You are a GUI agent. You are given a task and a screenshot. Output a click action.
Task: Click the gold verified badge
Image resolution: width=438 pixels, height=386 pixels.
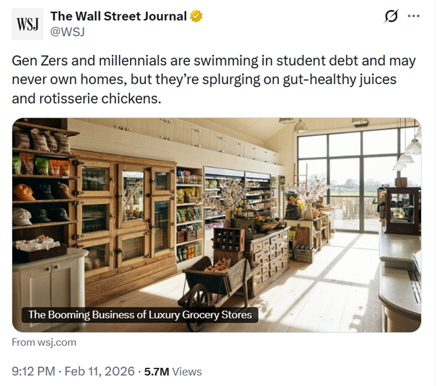point(197,16)
